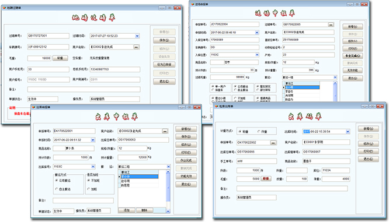
Task: Click 退出(E) button in 地磅过磅单
Action: 164,82
